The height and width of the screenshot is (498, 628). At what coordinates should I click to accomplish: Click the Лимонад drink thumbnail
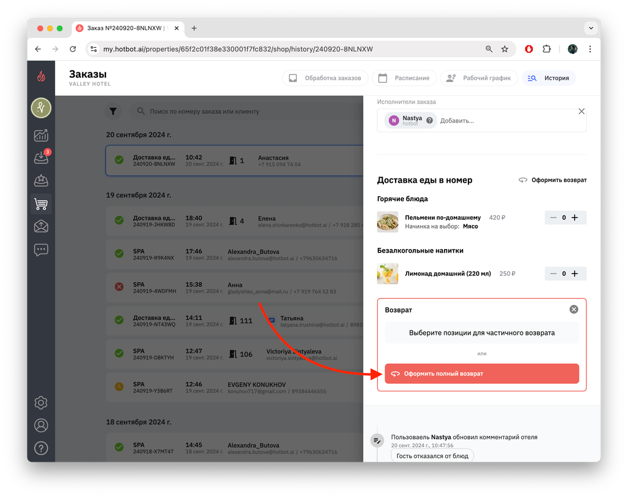coord(388,274)
